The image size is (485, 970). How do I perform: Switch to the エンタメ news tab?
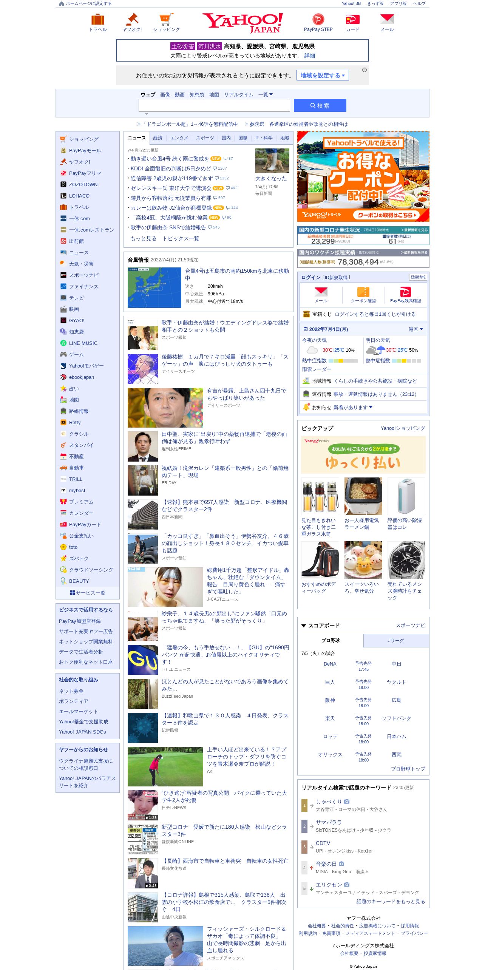point(179,138)
